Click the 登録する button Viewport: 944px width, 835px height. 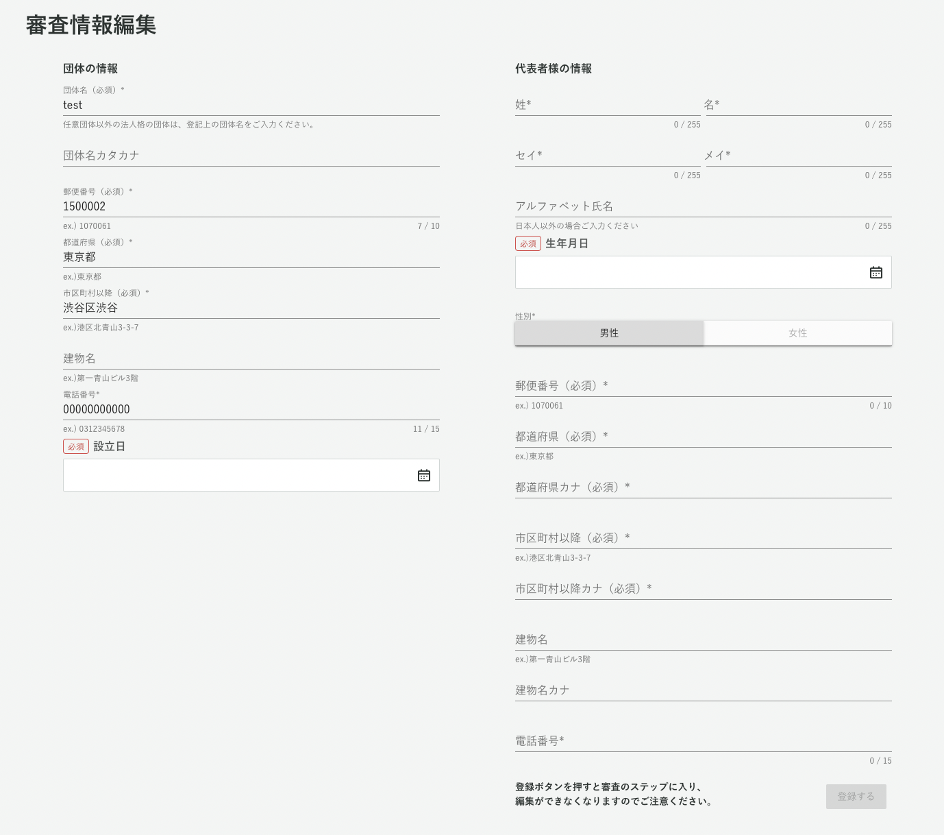click(x=856, y=796)
